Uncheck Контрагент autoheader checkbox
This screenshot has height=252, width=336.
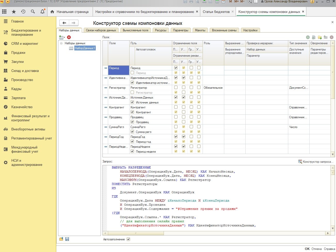pyautogui.click(x=132, y=112)
